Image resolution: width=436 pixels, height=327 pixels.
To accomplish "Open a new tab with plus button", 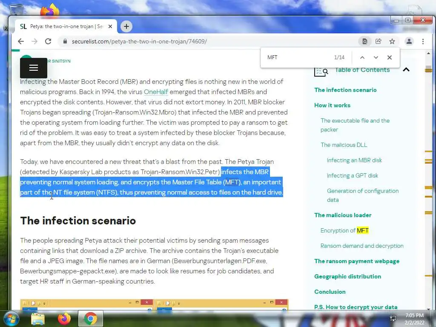I will click(x=126, y=26).
